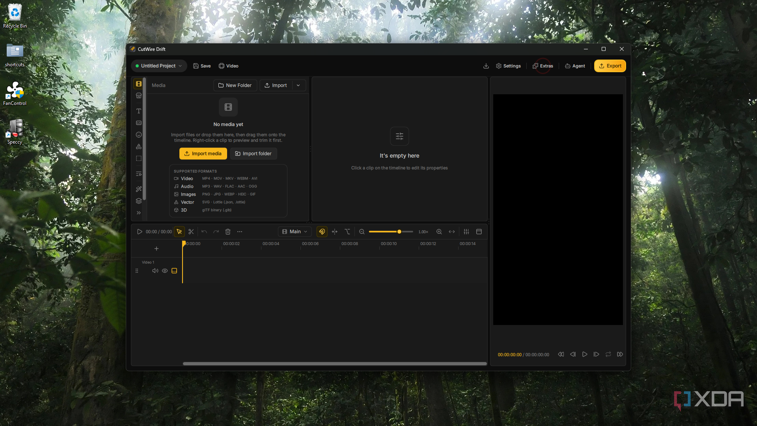Image resolution: width=757 pixels, height=426 pixels.
Task: Delete selected clip with trash icon
Action: [x=228, y=232]
